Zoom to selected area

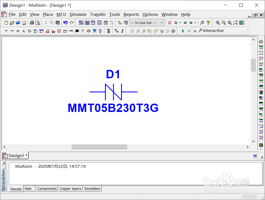click(x=230, y=23)
